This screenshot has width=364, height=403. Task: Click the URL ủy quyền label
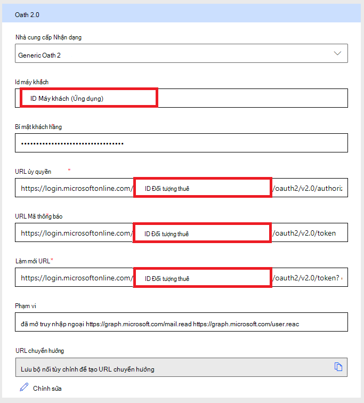33,172
